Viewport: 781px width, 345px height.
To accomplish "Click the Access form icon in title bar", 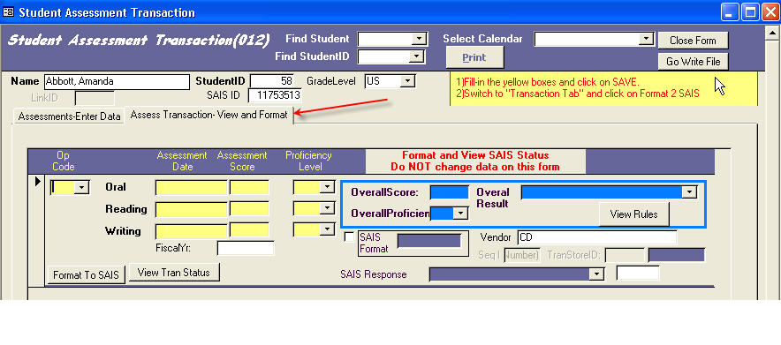I will point(9,12).
